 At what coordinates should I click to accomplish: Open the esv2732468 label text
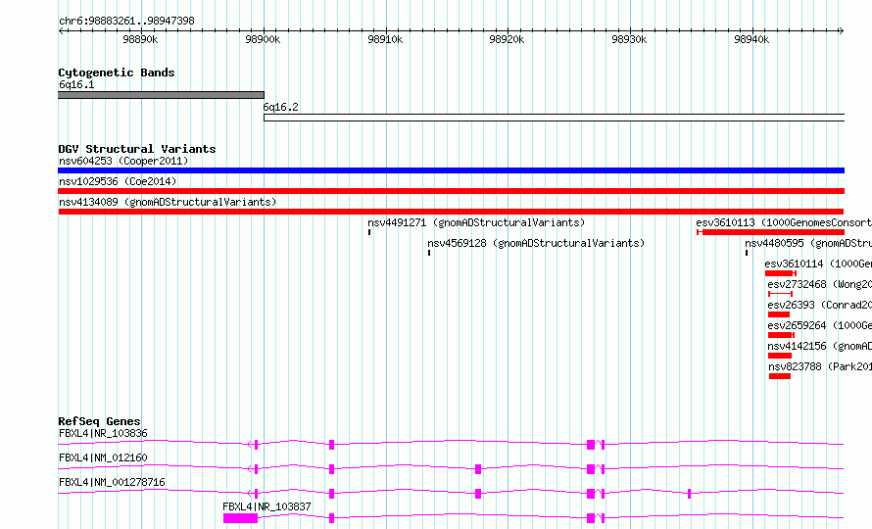tap(820, 284)
